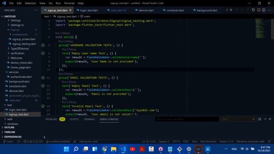Show hidden system tray icons
This screenshot has height=154, width=274.
click(x=226, y=149)
